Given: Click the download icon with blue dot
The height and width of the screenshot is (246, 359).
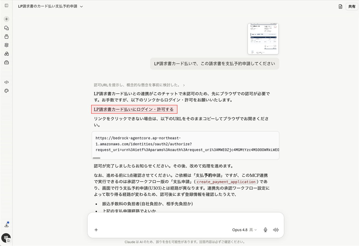Looking at the screenshot, I should pyautogui.click(x=7, y=225).
